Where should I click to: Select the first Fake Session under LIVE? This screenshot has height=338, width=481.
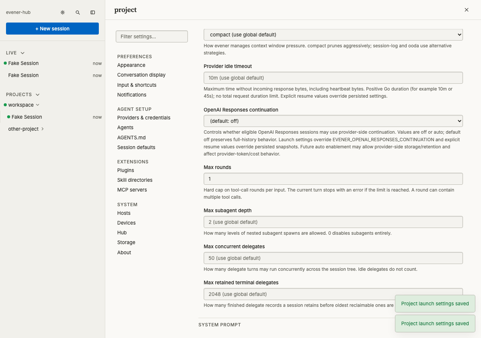click(x=52, y=63)
